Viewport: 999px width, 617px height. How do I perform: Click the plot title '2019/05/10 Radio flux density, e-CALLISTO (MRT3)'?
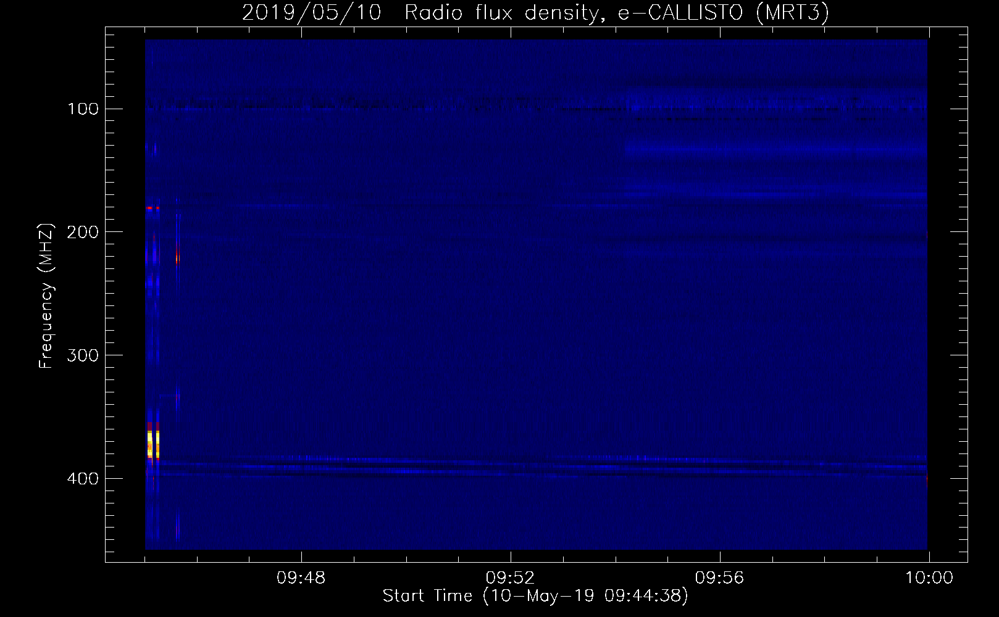point(535,12)
